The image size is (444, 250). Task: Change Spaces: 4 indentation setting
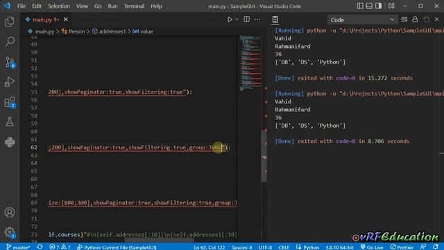(241, 247)
